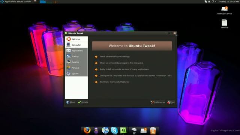Open the weather applet in the dock
Screen dimensions: 240x135
pyautogui.click(x=134, y=130)
